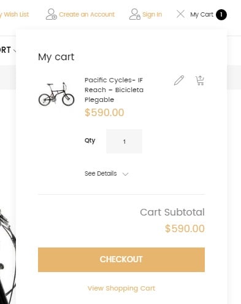The height and width of the screenshot is (304, 241).
Task: Open the Create an Account link
Action: tap(86, 15)
